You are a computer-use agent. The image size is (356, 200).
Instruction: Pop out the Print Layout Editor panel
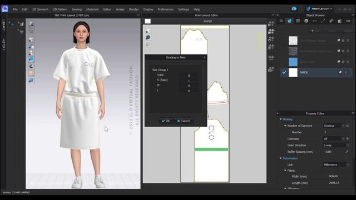[273, 15]
